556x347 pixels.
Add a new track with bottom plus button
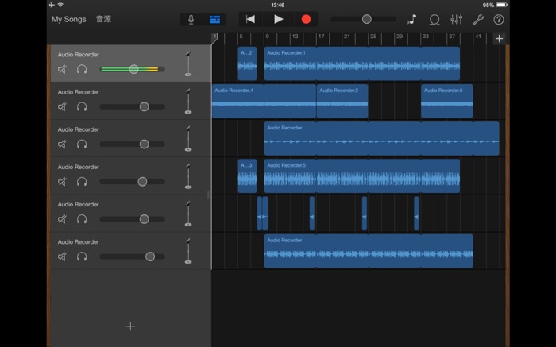130,326
